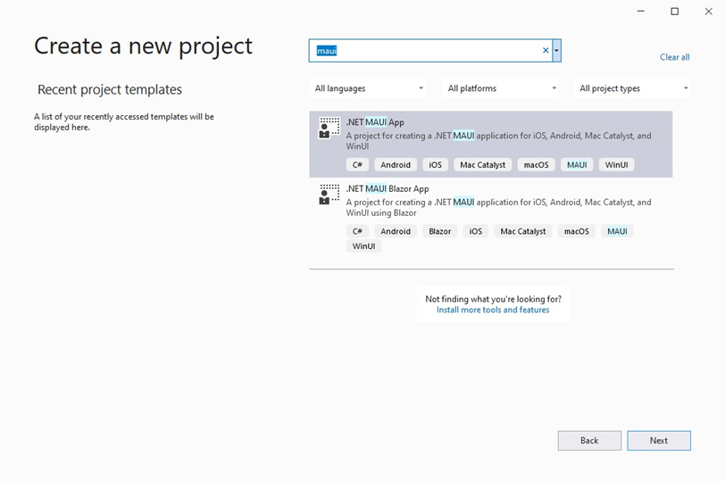Screen dimensions: 725x481
Task: Close the Create a new project dialog
Action: pyautogui.click(x=708, y=11)
